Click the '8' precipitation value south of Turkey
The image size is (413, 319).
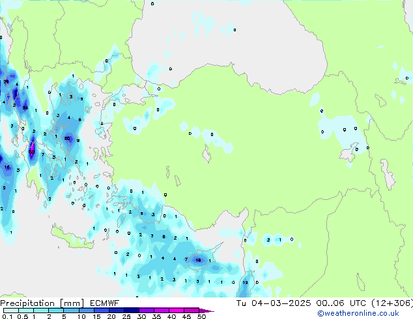[x=164, y=237]
